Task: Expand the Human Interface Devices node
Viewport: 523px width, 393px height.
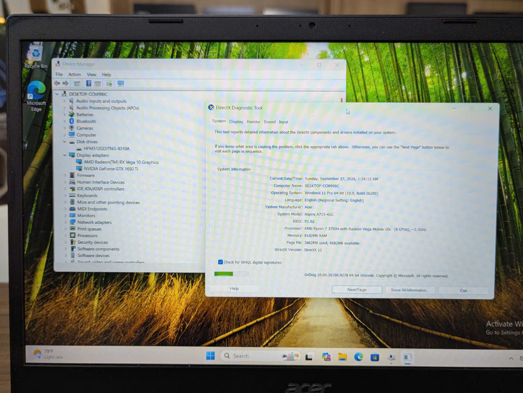Action: pyautogui.click(x=65, y=182)
